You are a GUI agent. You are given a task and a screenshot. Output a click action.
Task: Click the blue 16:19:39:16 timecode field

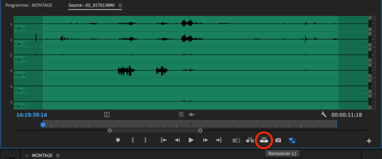32,115
